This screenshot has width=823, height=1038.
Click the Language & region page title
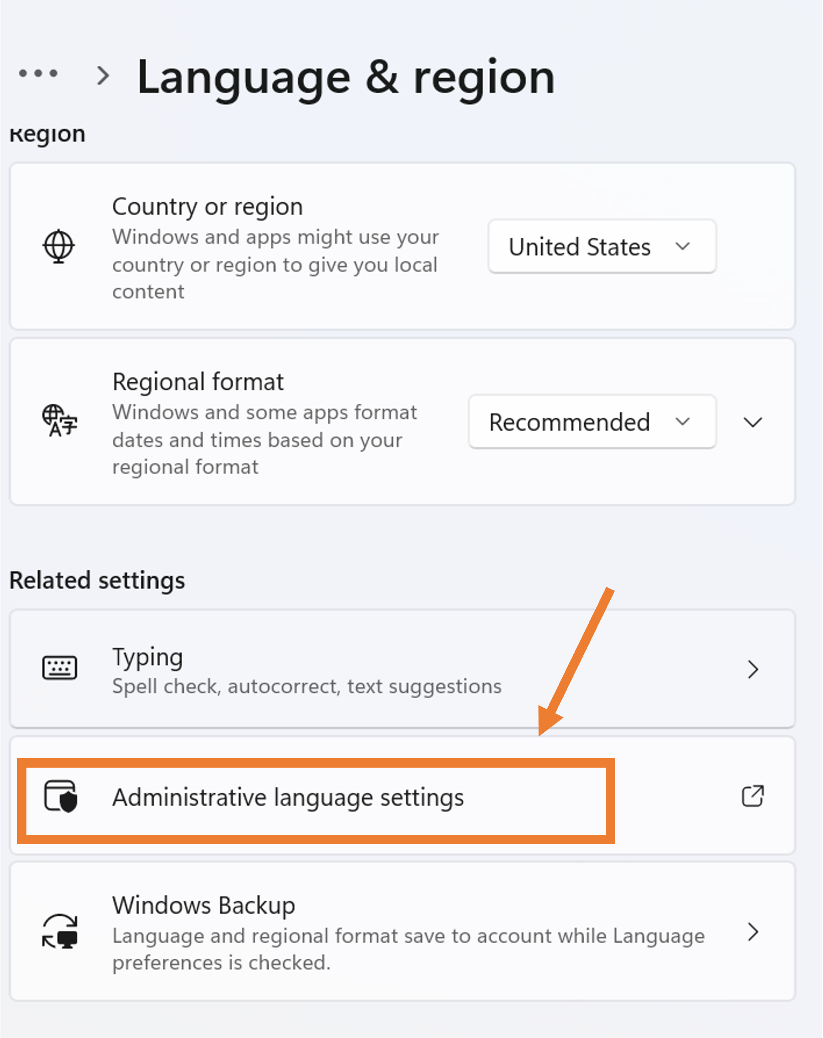(345, 77)
